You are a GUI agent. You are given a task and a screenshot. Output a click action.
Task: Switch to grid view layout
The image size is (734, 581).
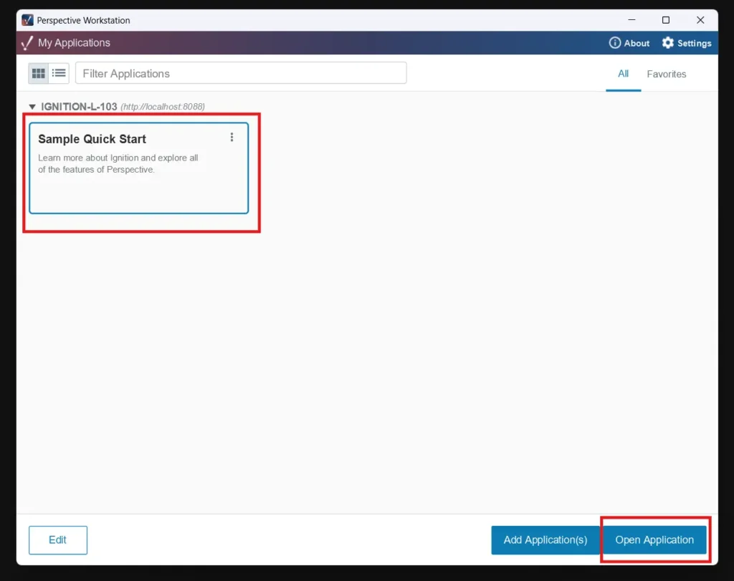[x=39, y=72]
